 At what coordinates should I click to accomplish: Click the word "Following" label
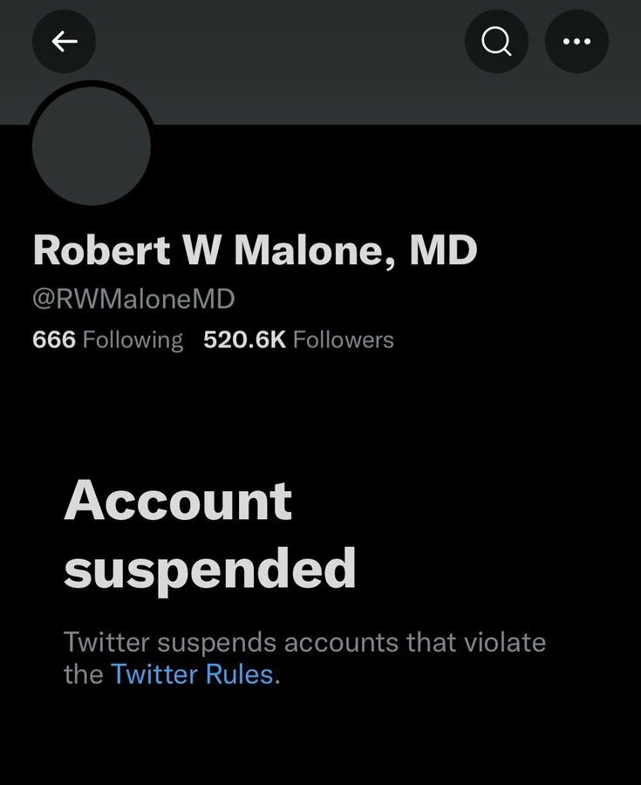133,339
